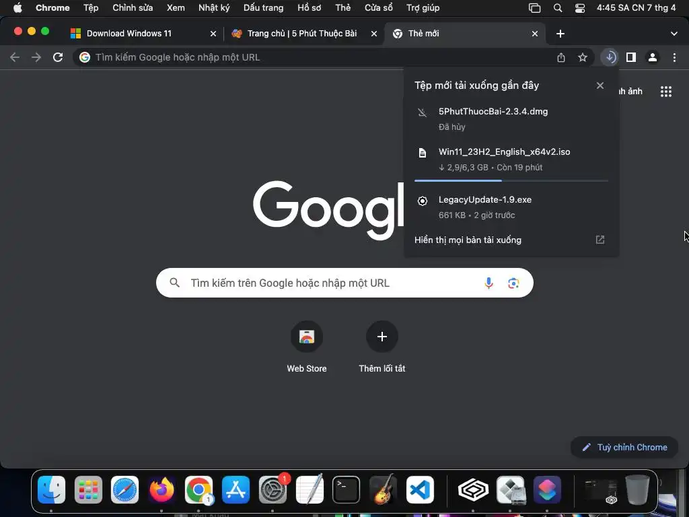
Task: Open the Dấu trang menu
Action: [x=263, y=7]
